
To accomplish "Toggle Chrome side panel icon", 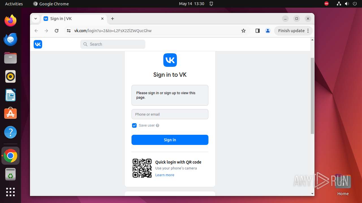I will [x=257, y=31].
